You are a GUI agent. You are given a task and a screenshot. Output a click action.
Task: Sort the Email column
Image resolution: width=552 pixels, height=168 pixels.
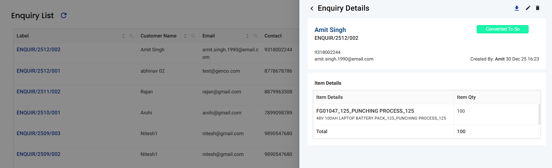coord(247,36)
